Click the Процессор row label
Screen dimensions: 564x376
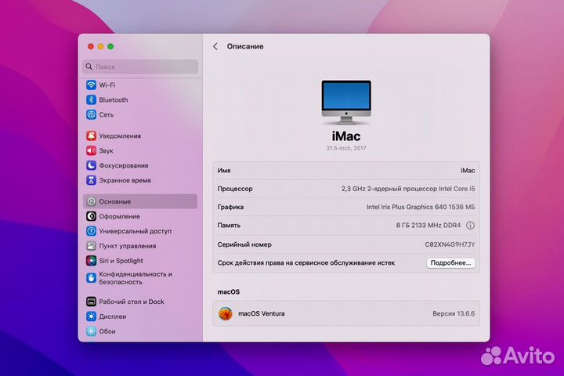tap(235, 189)
